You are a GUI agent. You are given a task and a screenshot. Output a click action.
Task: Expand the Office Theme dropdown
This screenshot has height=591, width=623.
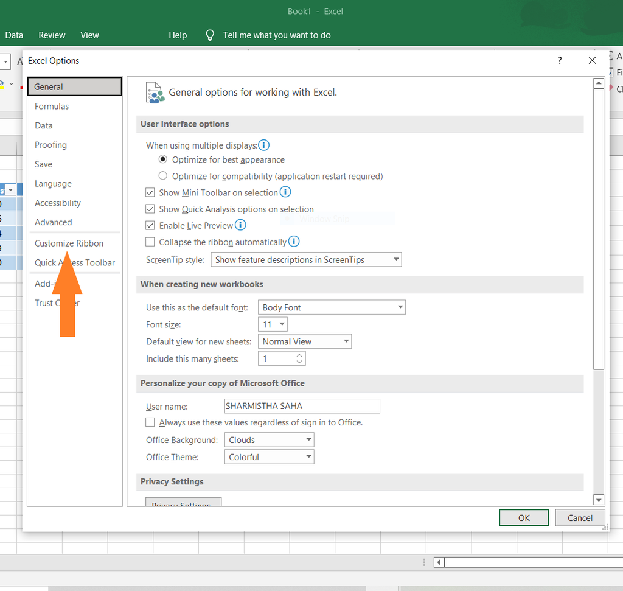click(x=269, y=457)
